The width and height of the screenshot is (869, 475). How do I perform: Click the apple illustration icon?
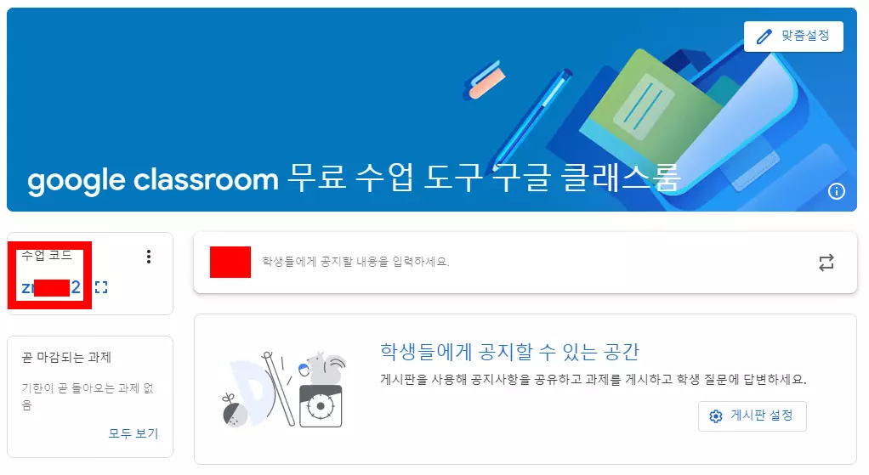[235, 411]
